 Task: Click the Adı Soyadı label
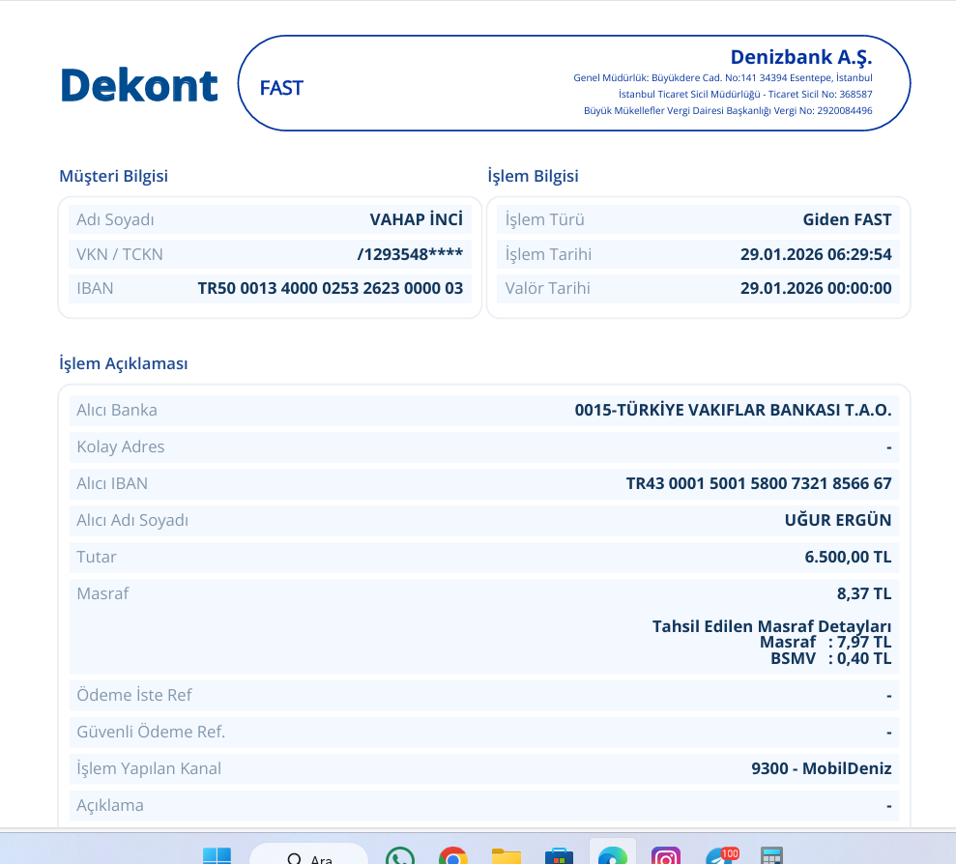tap(115, 219)
